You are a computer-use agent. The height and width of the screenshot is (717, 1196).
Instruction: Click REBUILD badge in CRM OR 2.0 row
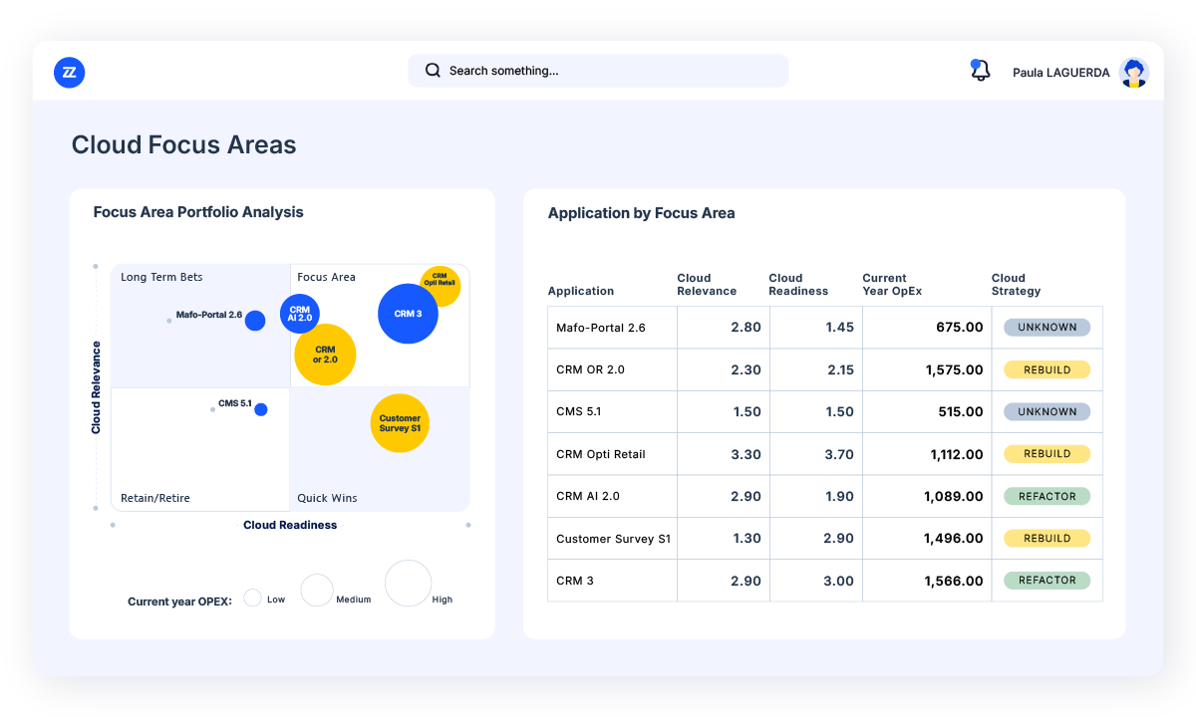[x=1046, y=369]
